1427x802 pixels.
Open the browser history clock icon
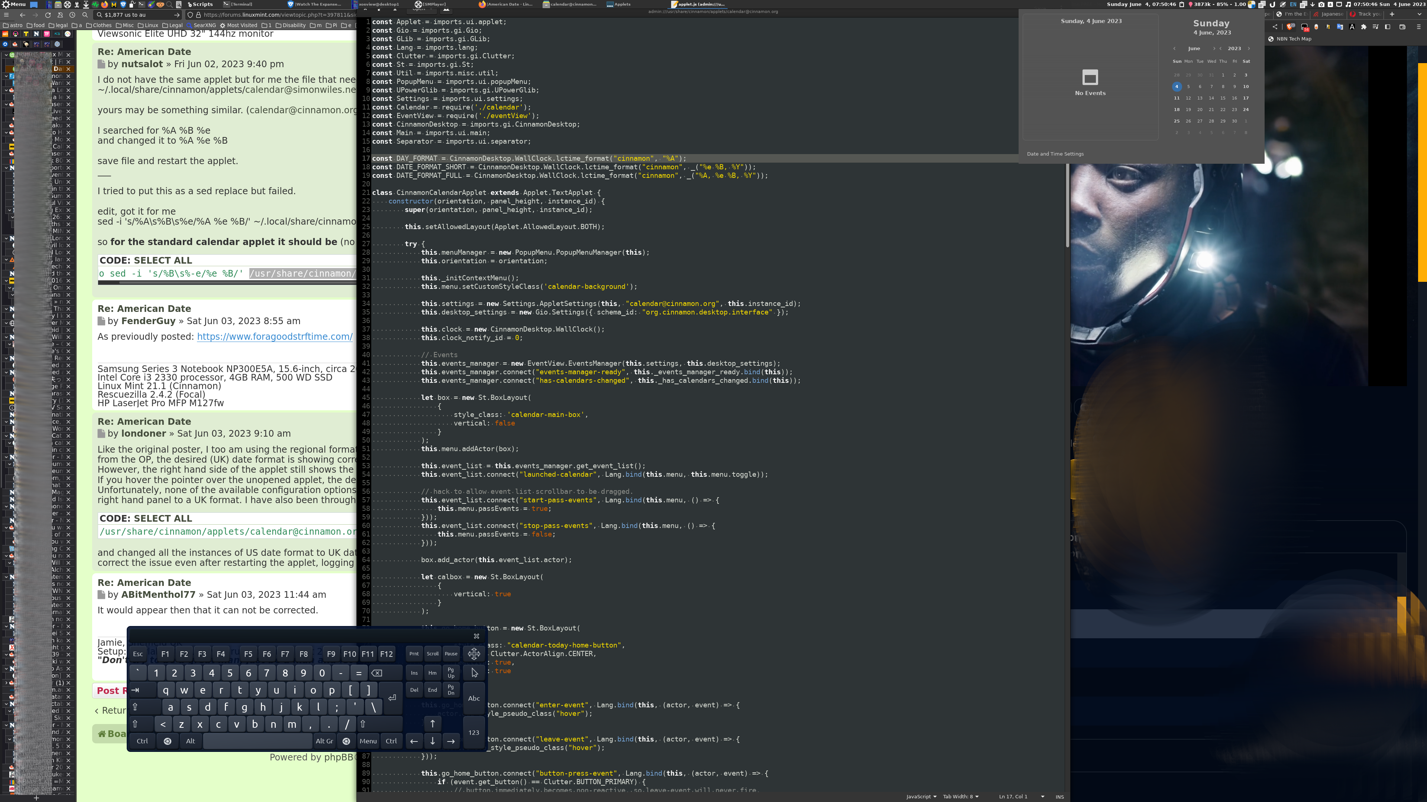click(x=72, y=15)
